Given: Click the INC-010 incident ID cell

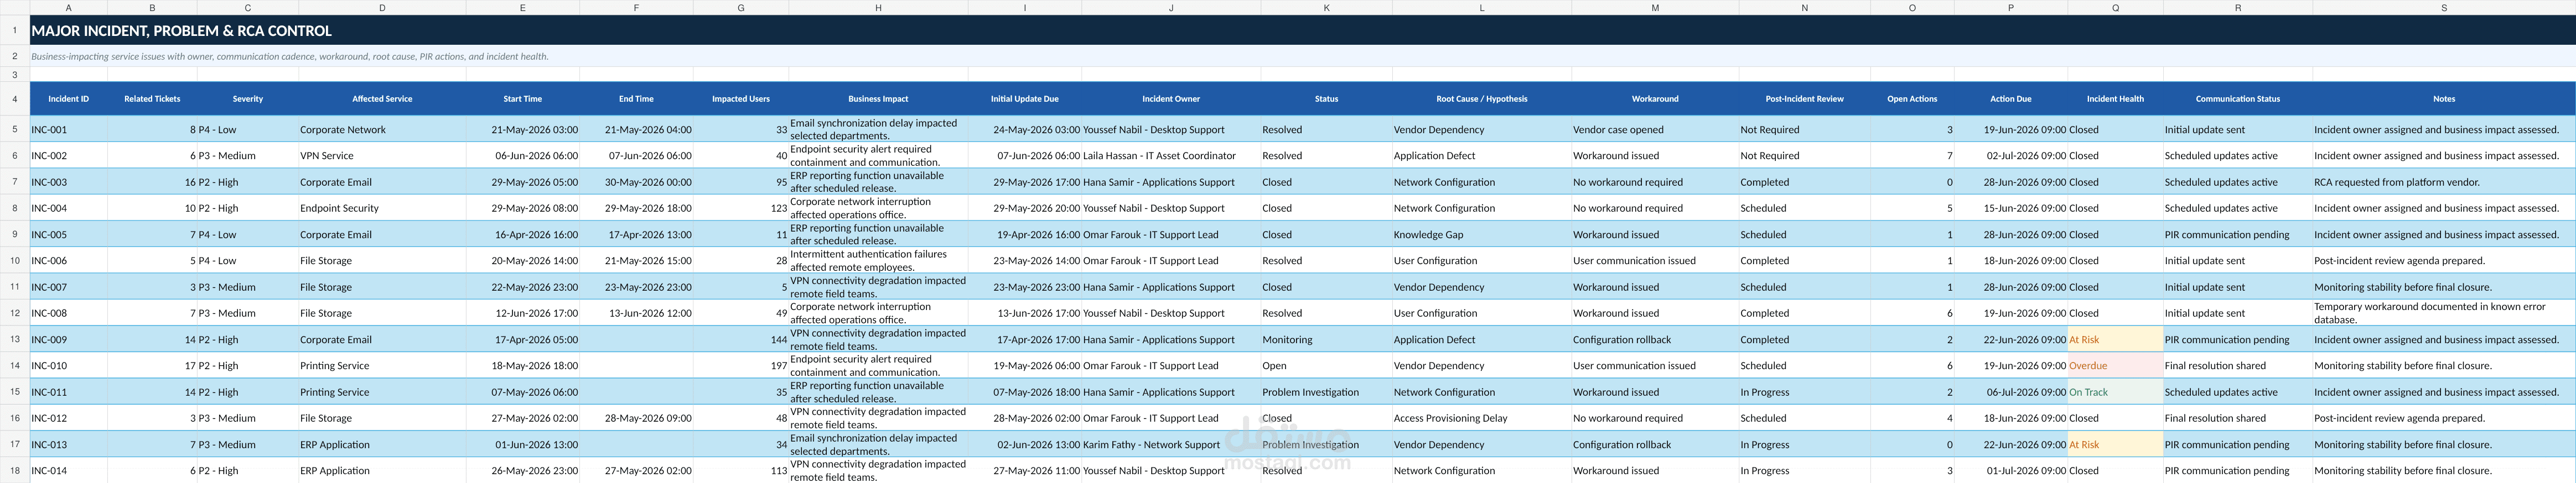Looking at the screenshot, I should point(68,366).
